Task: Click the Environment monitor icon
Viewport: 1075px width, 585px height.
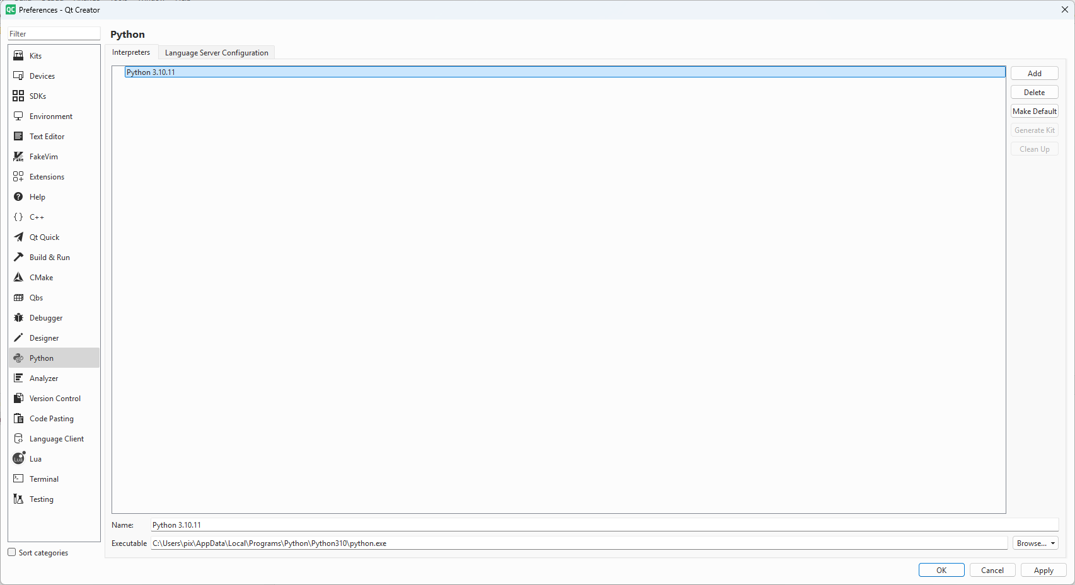Action: pos(18,116)
